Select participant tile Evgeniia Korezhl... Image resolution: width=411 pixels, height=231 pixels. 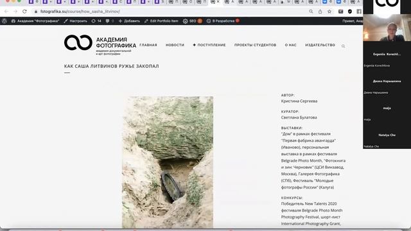[x=387, y=54]
